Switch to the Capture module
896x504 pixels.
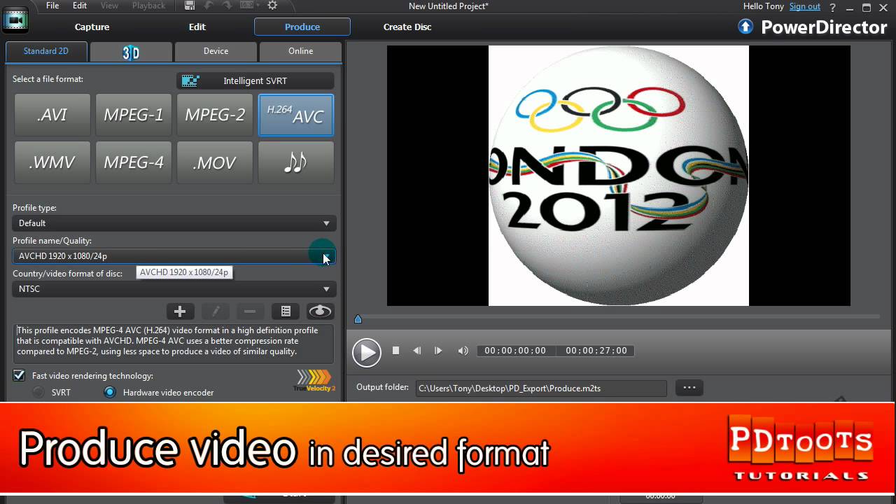click(92, 27)
